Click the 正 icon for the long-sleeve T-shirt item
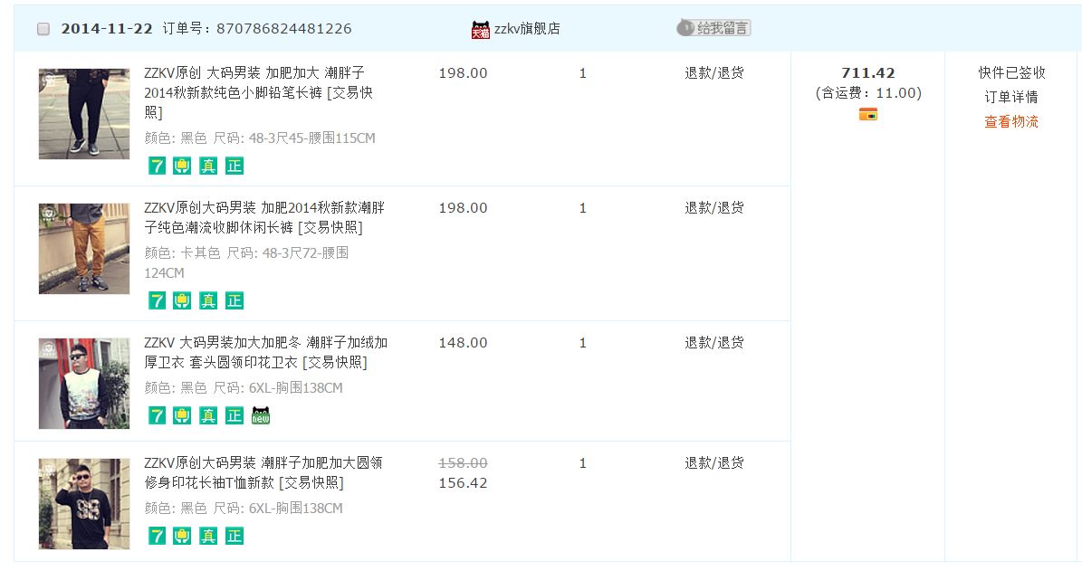Image resolution: width=1082 pixels, height=571 pixels. 235,536
